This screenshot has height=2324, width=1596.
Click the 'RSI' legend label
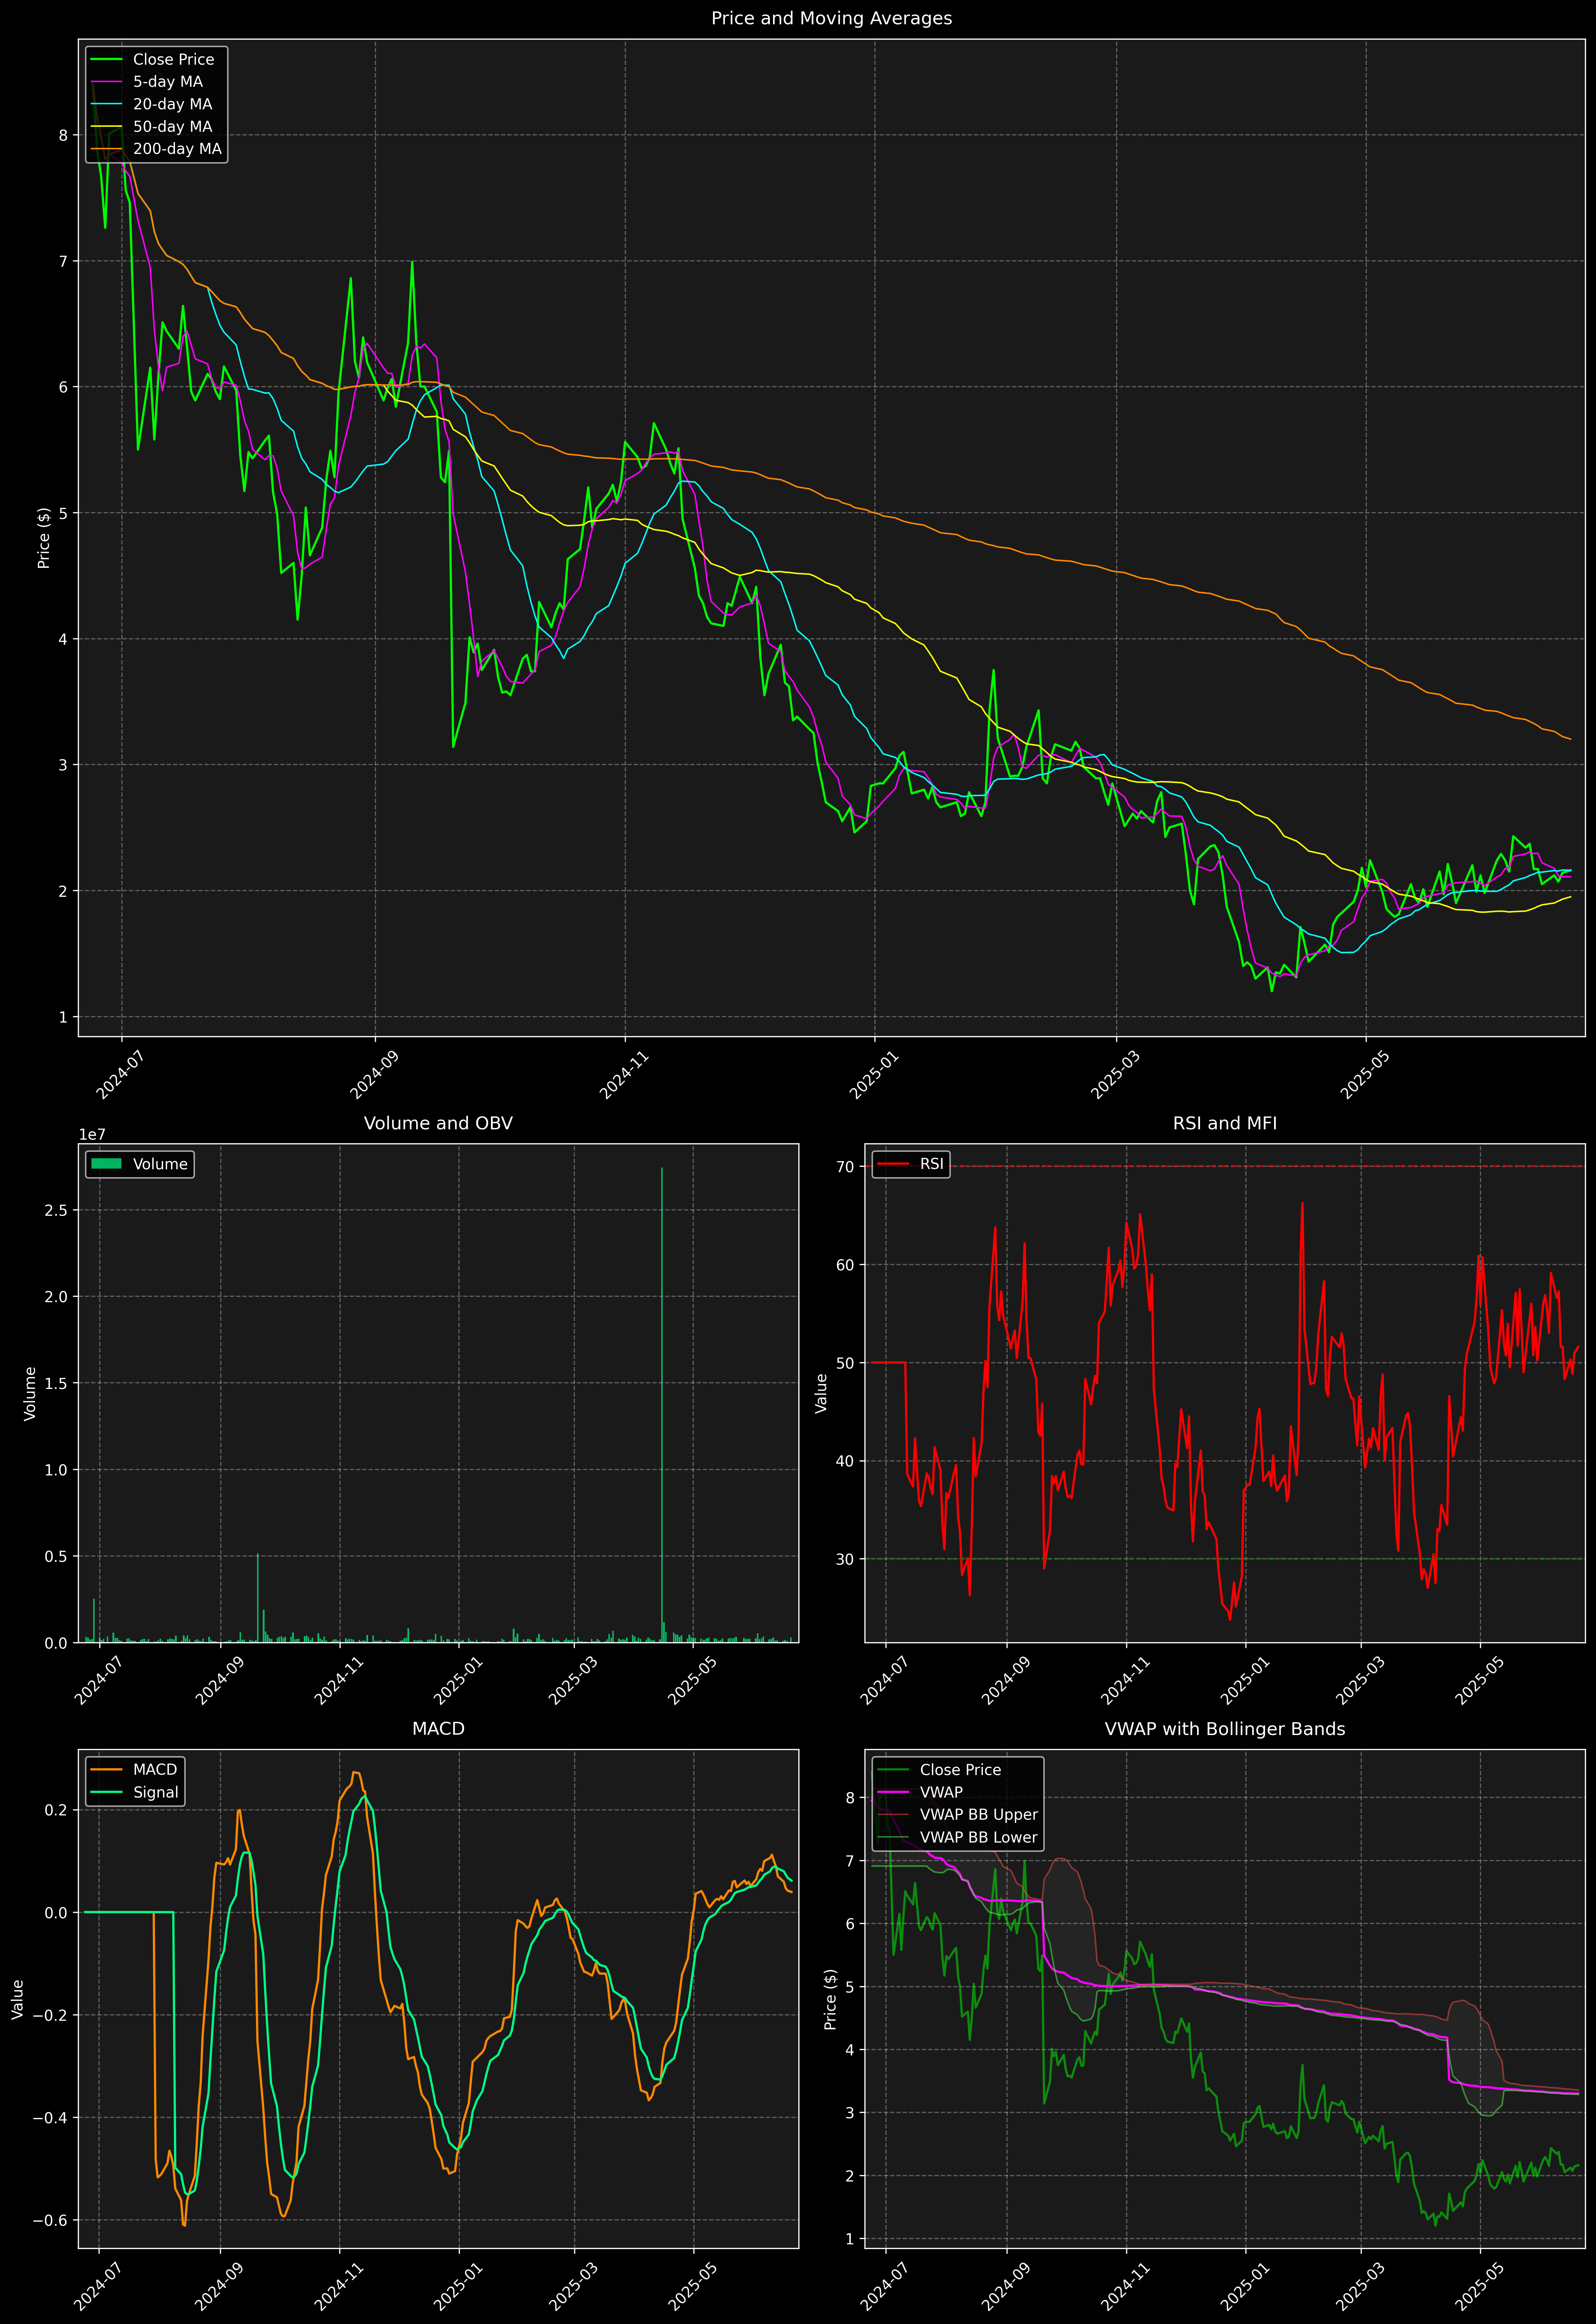[931, 1164]
